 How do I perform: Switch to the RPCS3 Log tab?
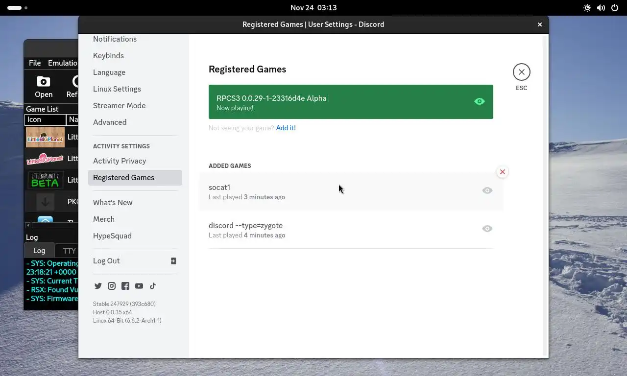point(39,251)
